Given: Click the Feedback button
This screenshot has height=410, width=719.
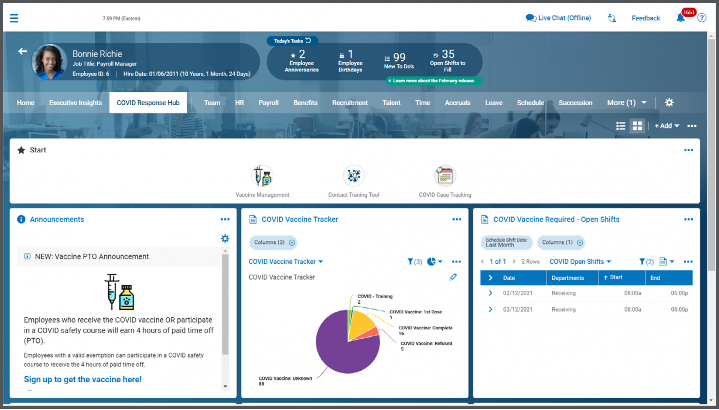Looking at the screenshot, I should coord(646,18).
